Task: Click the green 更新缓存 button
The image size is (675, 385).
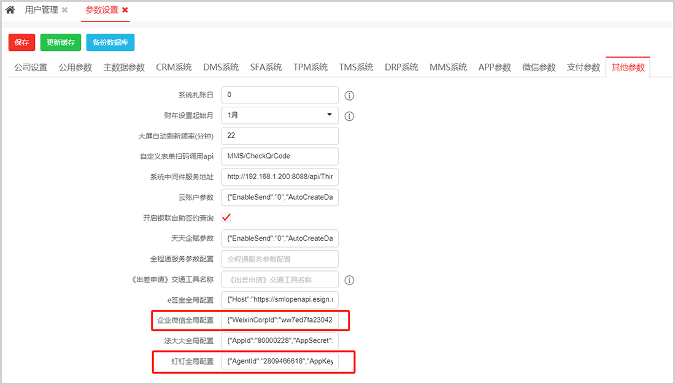Action: click(x=61, y=42)
